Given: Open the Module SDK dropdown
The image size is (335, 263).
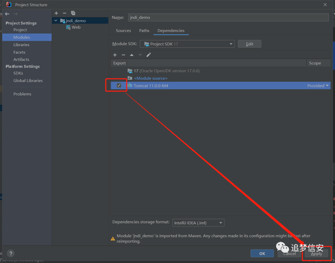Looking at the screenshot, I should [x=187, y=44].
